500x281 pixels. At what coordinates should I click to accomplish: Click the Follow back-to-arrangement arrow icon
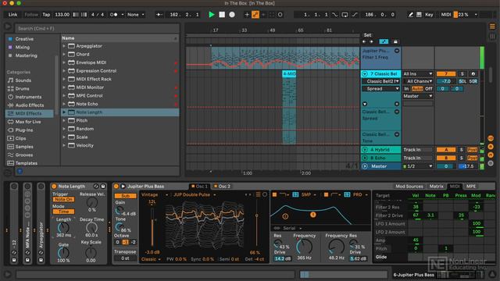pos(159,15)
